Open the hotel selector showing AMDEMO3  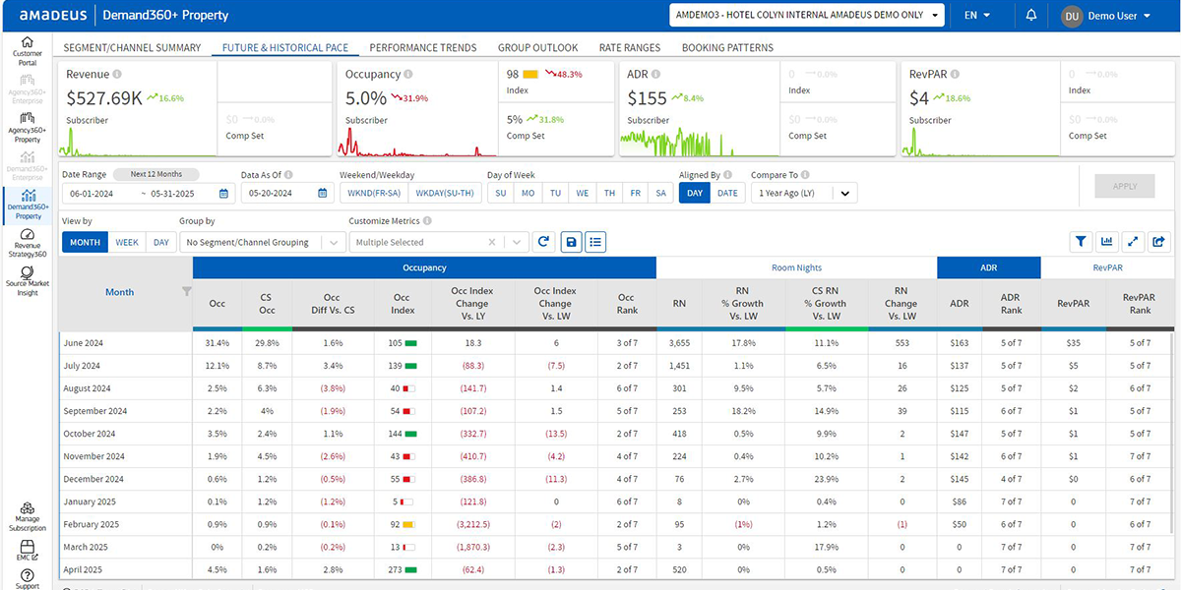(805, 15)
